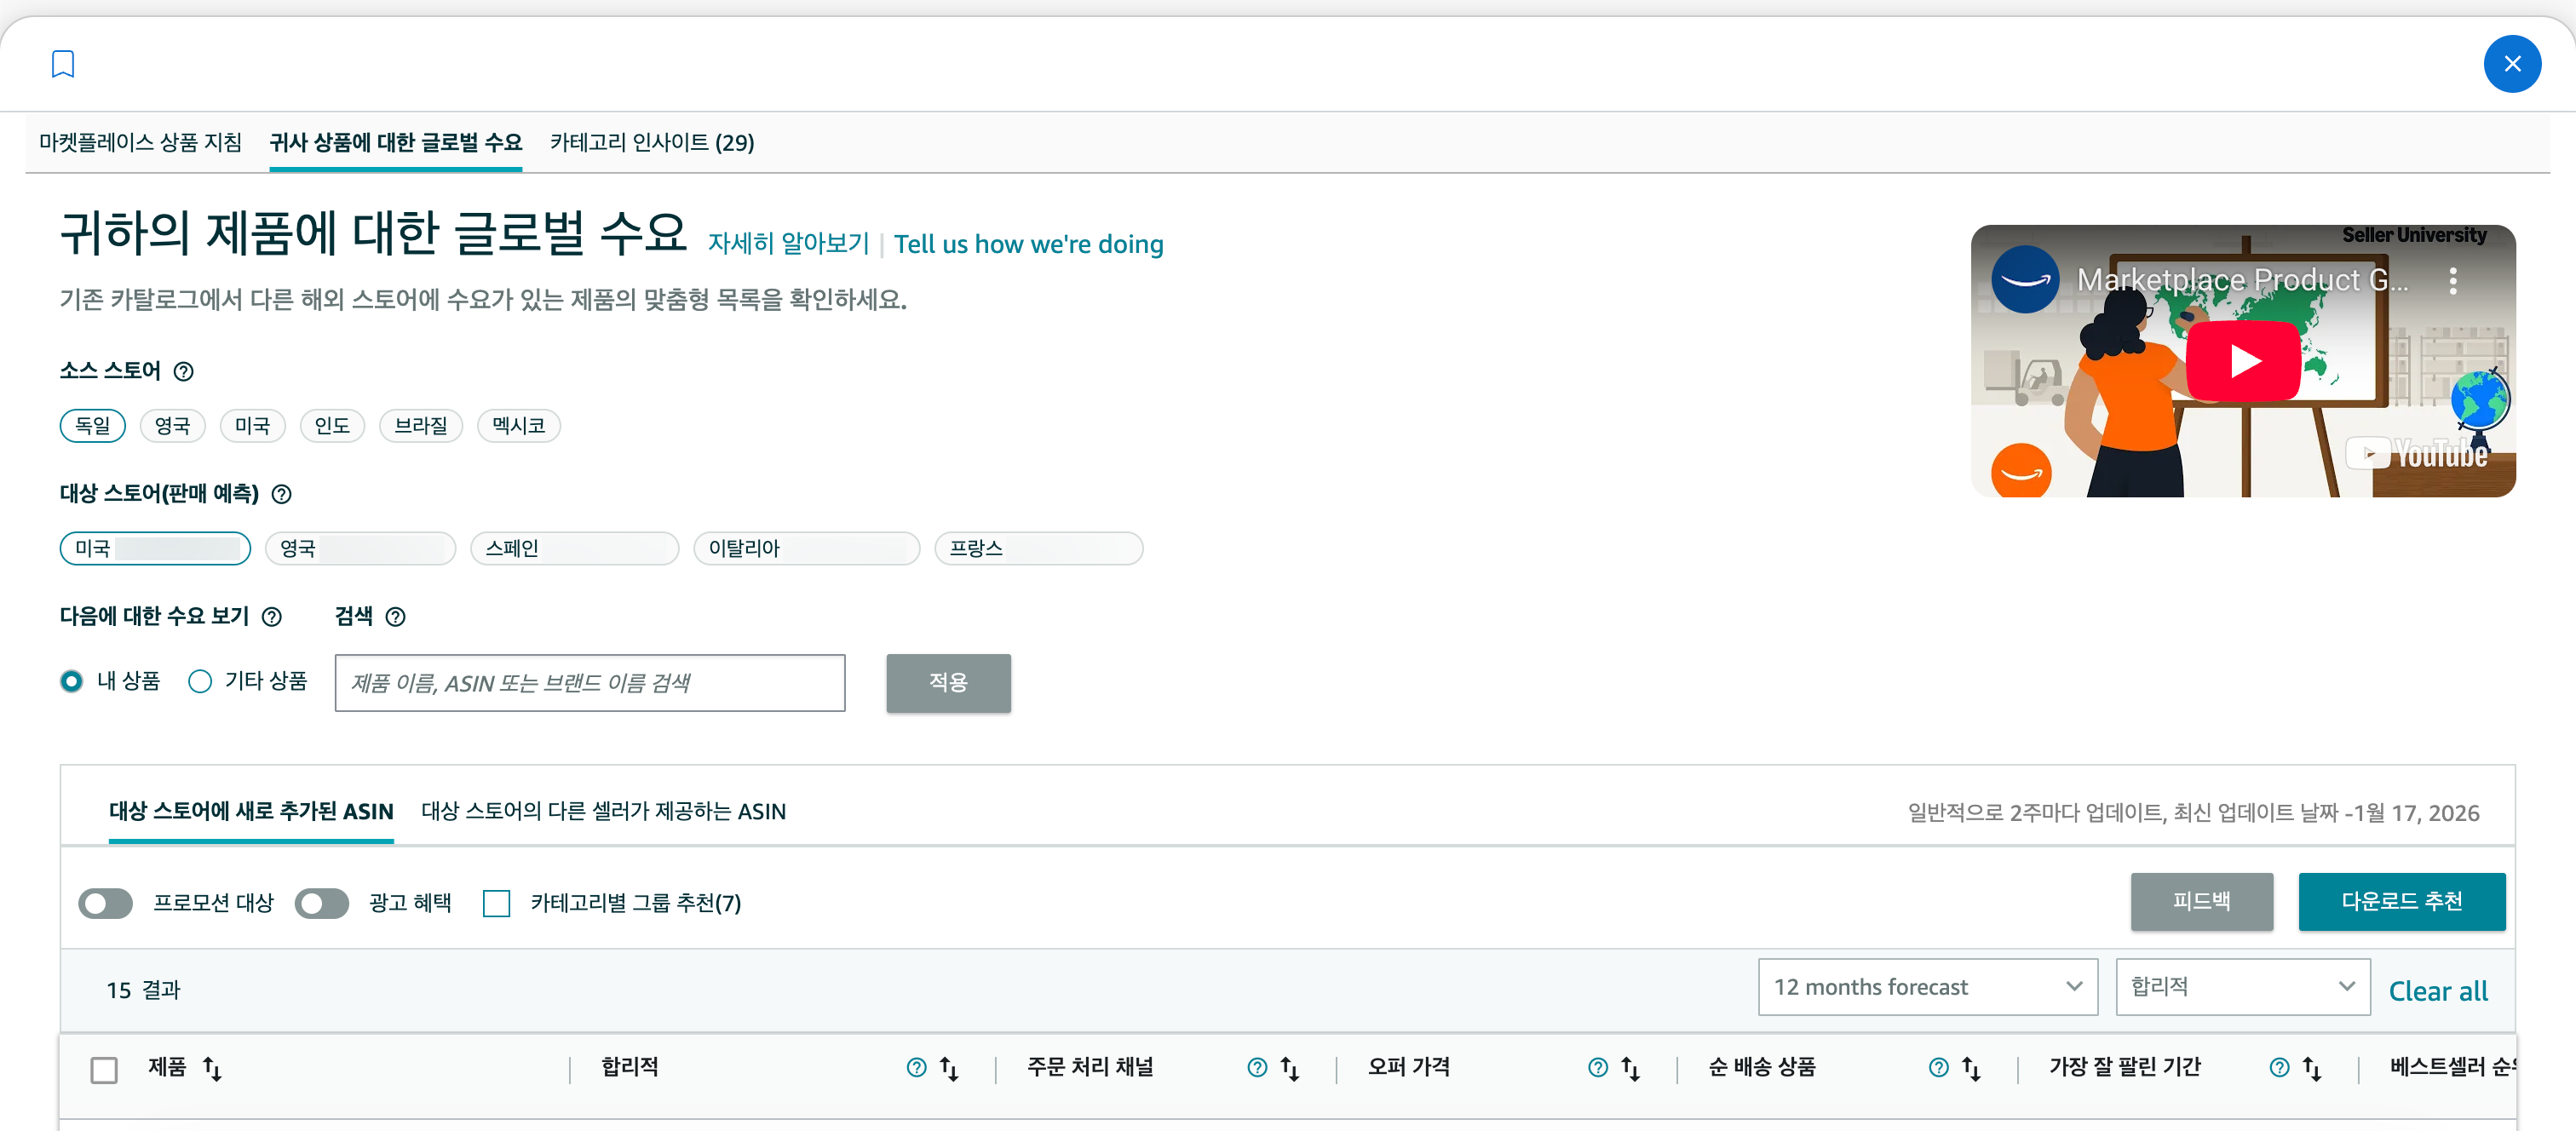
Task: Click help icon next to 소스 스토어
Action: [x=183, y=372]
